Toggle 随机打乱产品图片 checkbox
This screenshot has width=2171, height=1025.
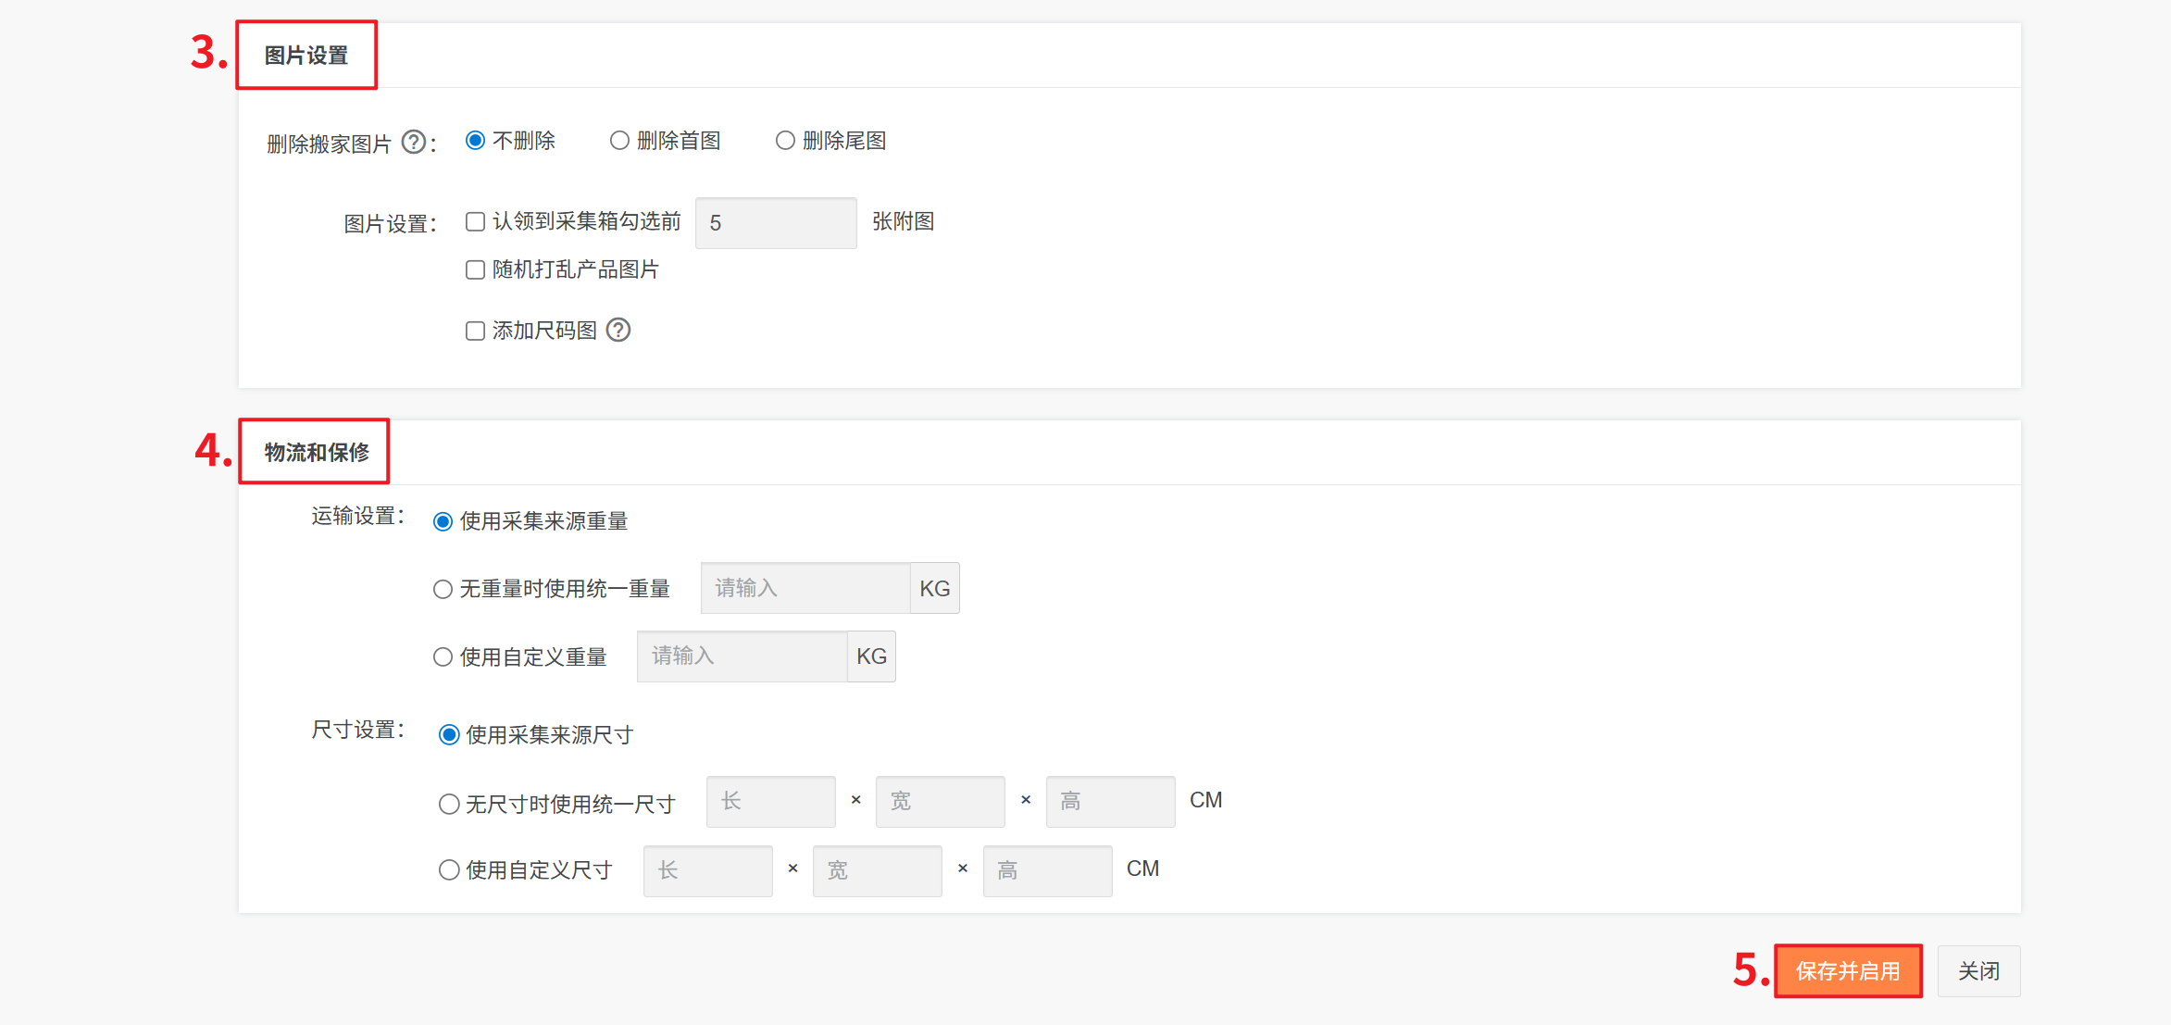(x=475, y=270)
